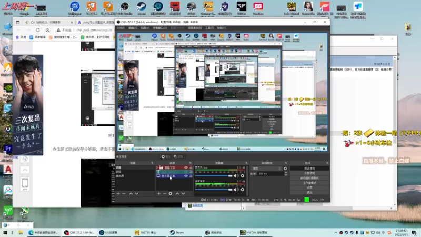Open 文件(F) menu in OBS
The image size is (421, 237).
[x=121, y=28]
